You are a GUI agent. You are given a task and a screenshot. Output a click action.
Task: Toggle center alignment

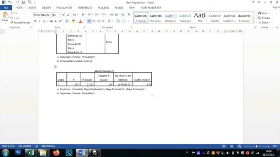[x=94, y=21]
